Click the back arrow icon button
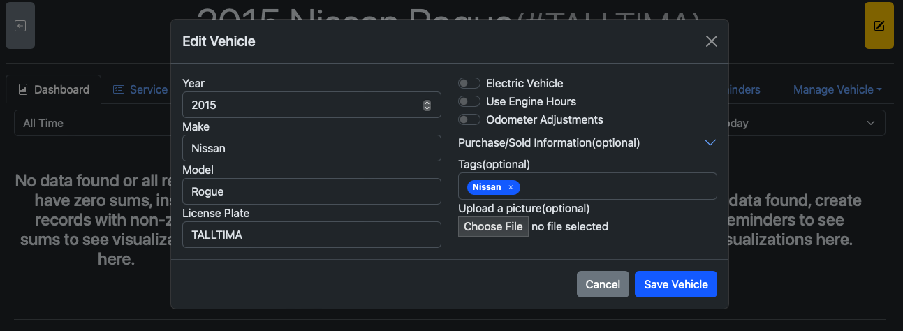Image resolution: width=903 pixels, height=331 pixels. [x=20, y=26]
